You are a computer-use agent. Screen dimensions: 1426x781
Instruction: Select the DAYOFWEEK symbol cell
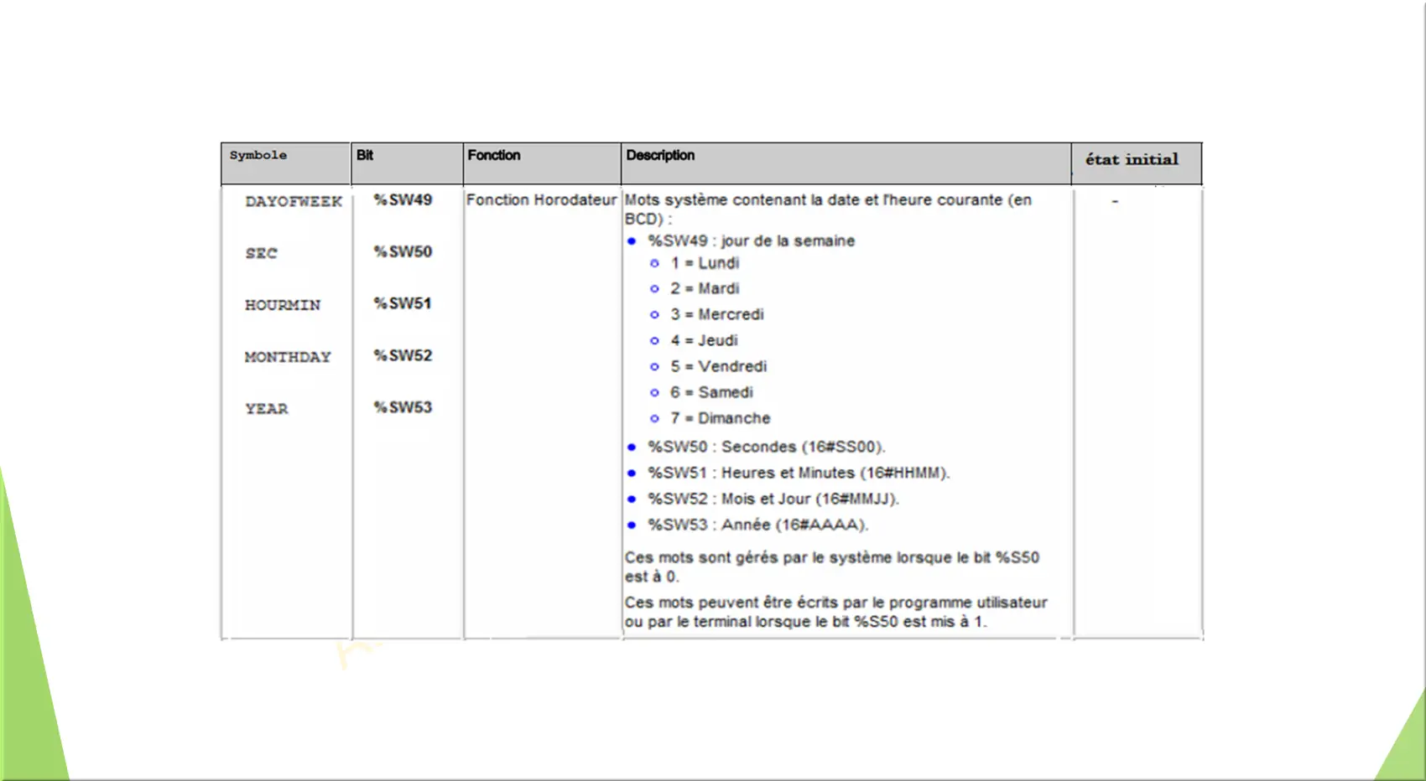coord(294,202)
